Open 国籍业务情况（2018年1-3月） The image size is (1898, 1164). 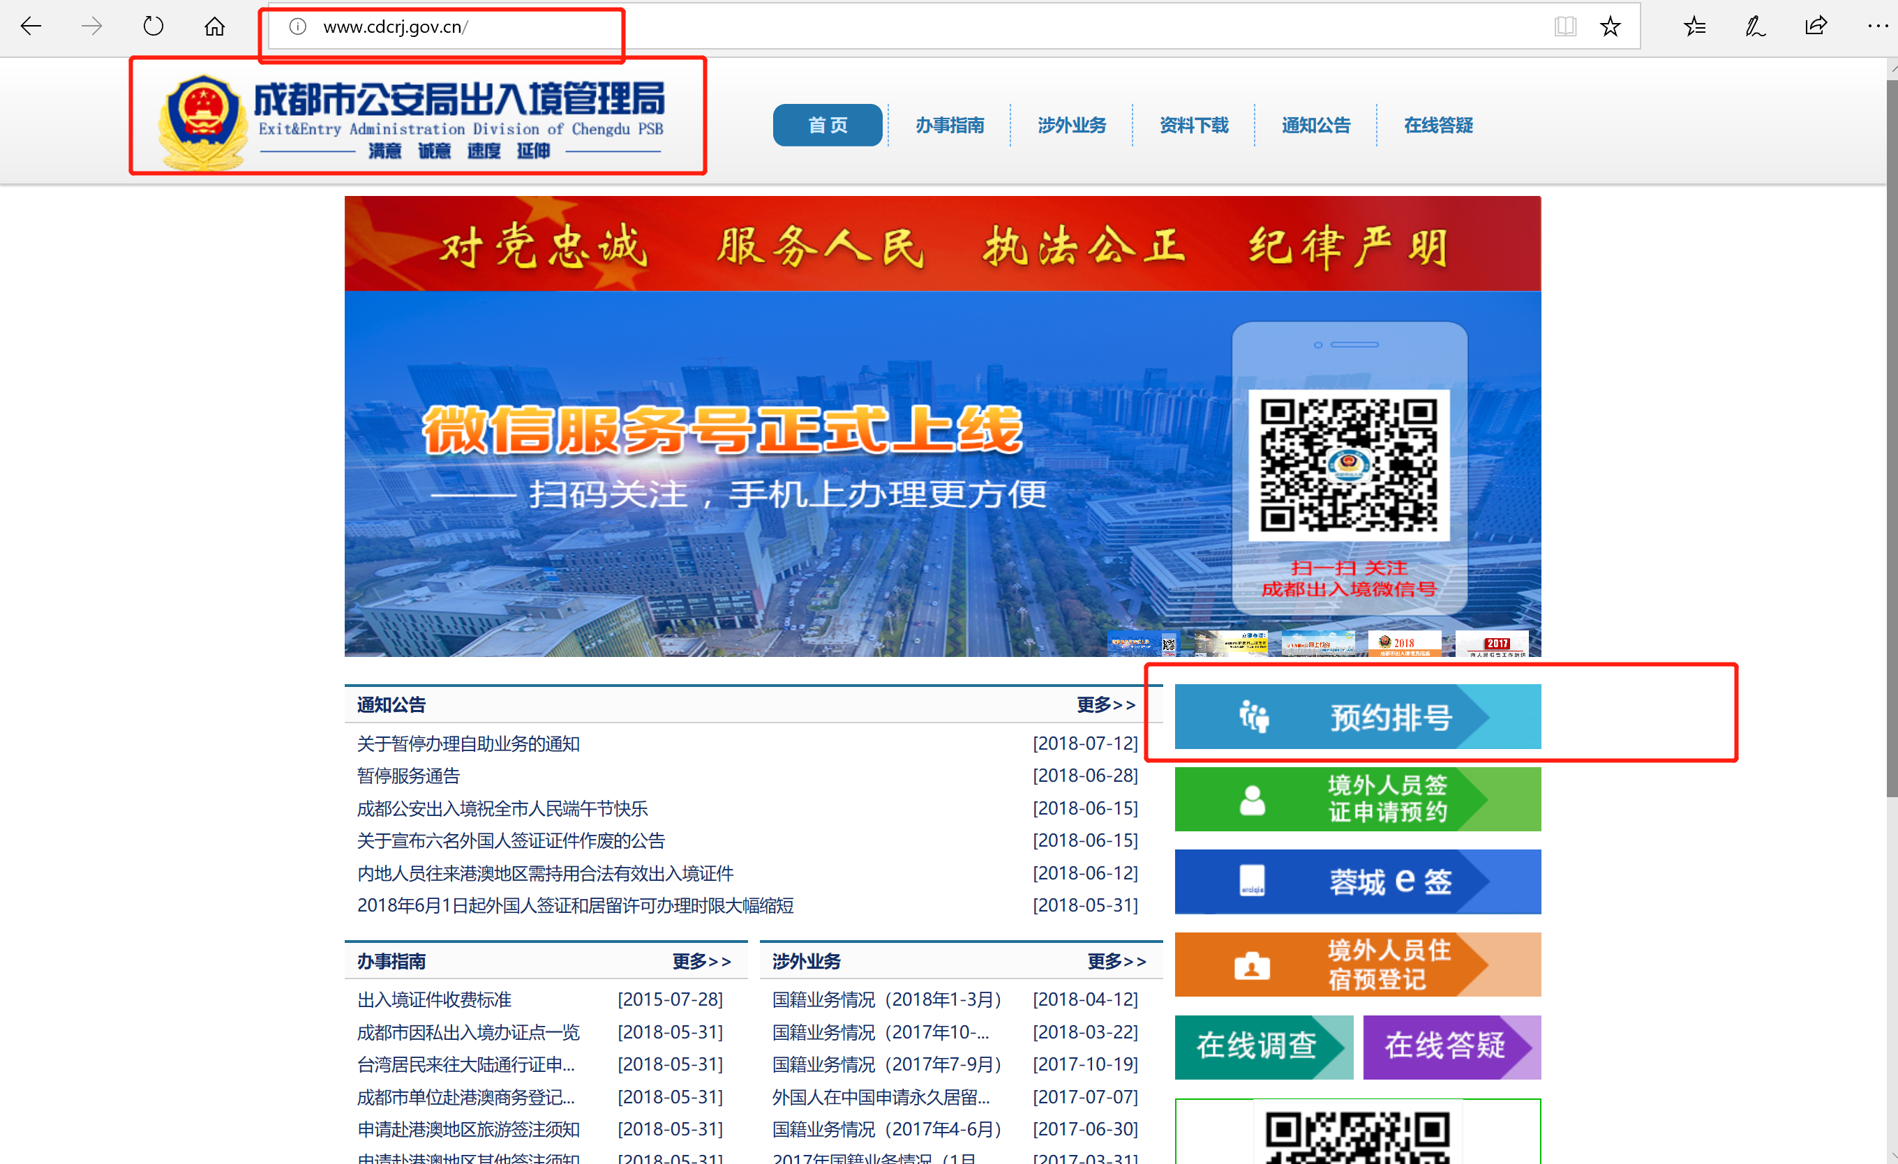[x=888, y=1000]
